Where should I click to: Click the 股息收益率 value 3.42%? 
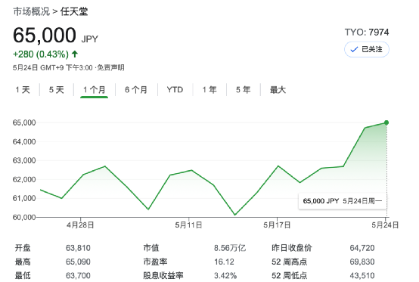pos(225,275)
